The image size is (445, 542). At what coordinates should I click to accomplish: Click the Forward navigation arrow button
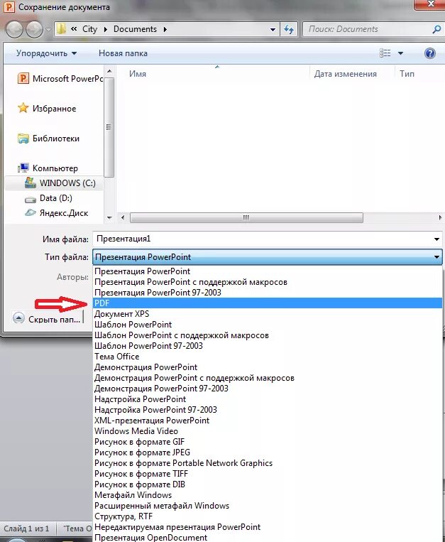35,29
